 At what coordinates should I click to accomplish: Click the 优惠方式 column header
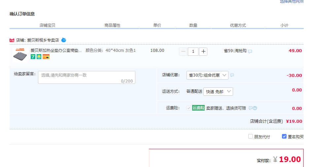coord(238,25)
